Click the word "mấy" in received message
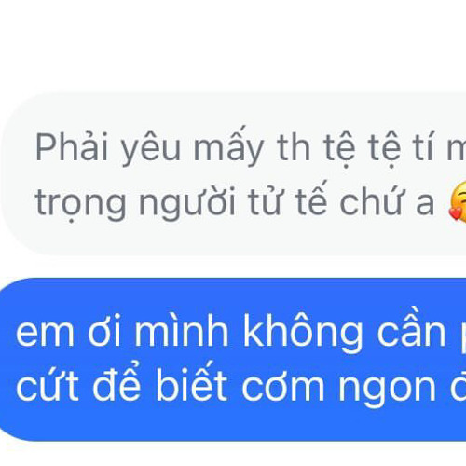 [x=228, y=146]
